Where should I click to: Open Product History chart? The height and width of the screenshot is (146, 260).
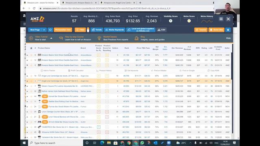104,71
